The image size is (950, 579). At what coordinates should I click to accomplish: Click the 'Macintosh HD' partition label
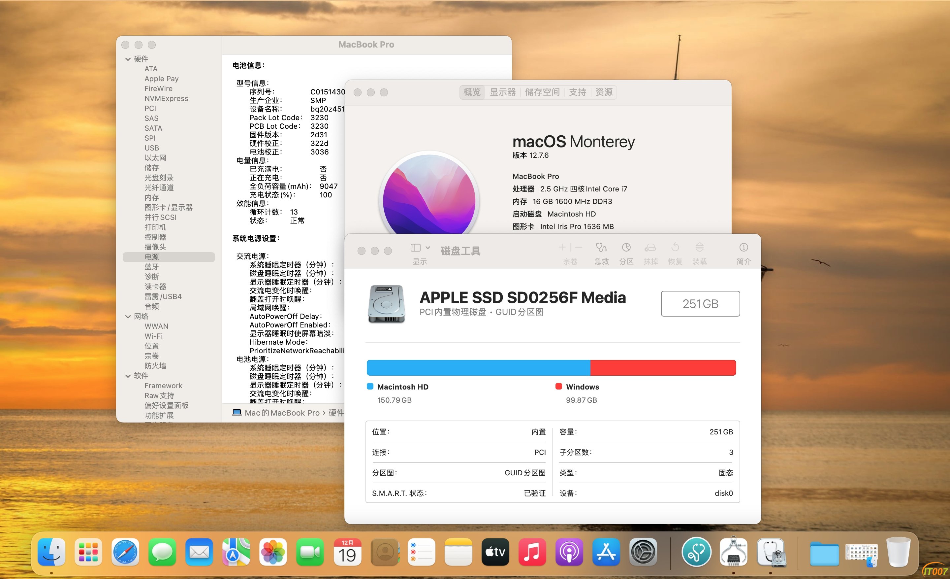pos(403,387)
